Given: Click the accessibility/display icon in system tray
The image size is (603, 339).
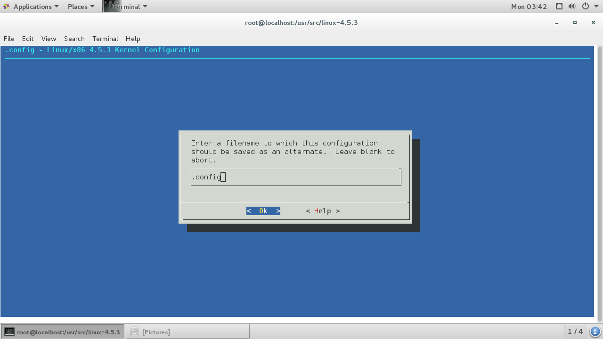Looking at the screenshot, I should click(559, 7).
